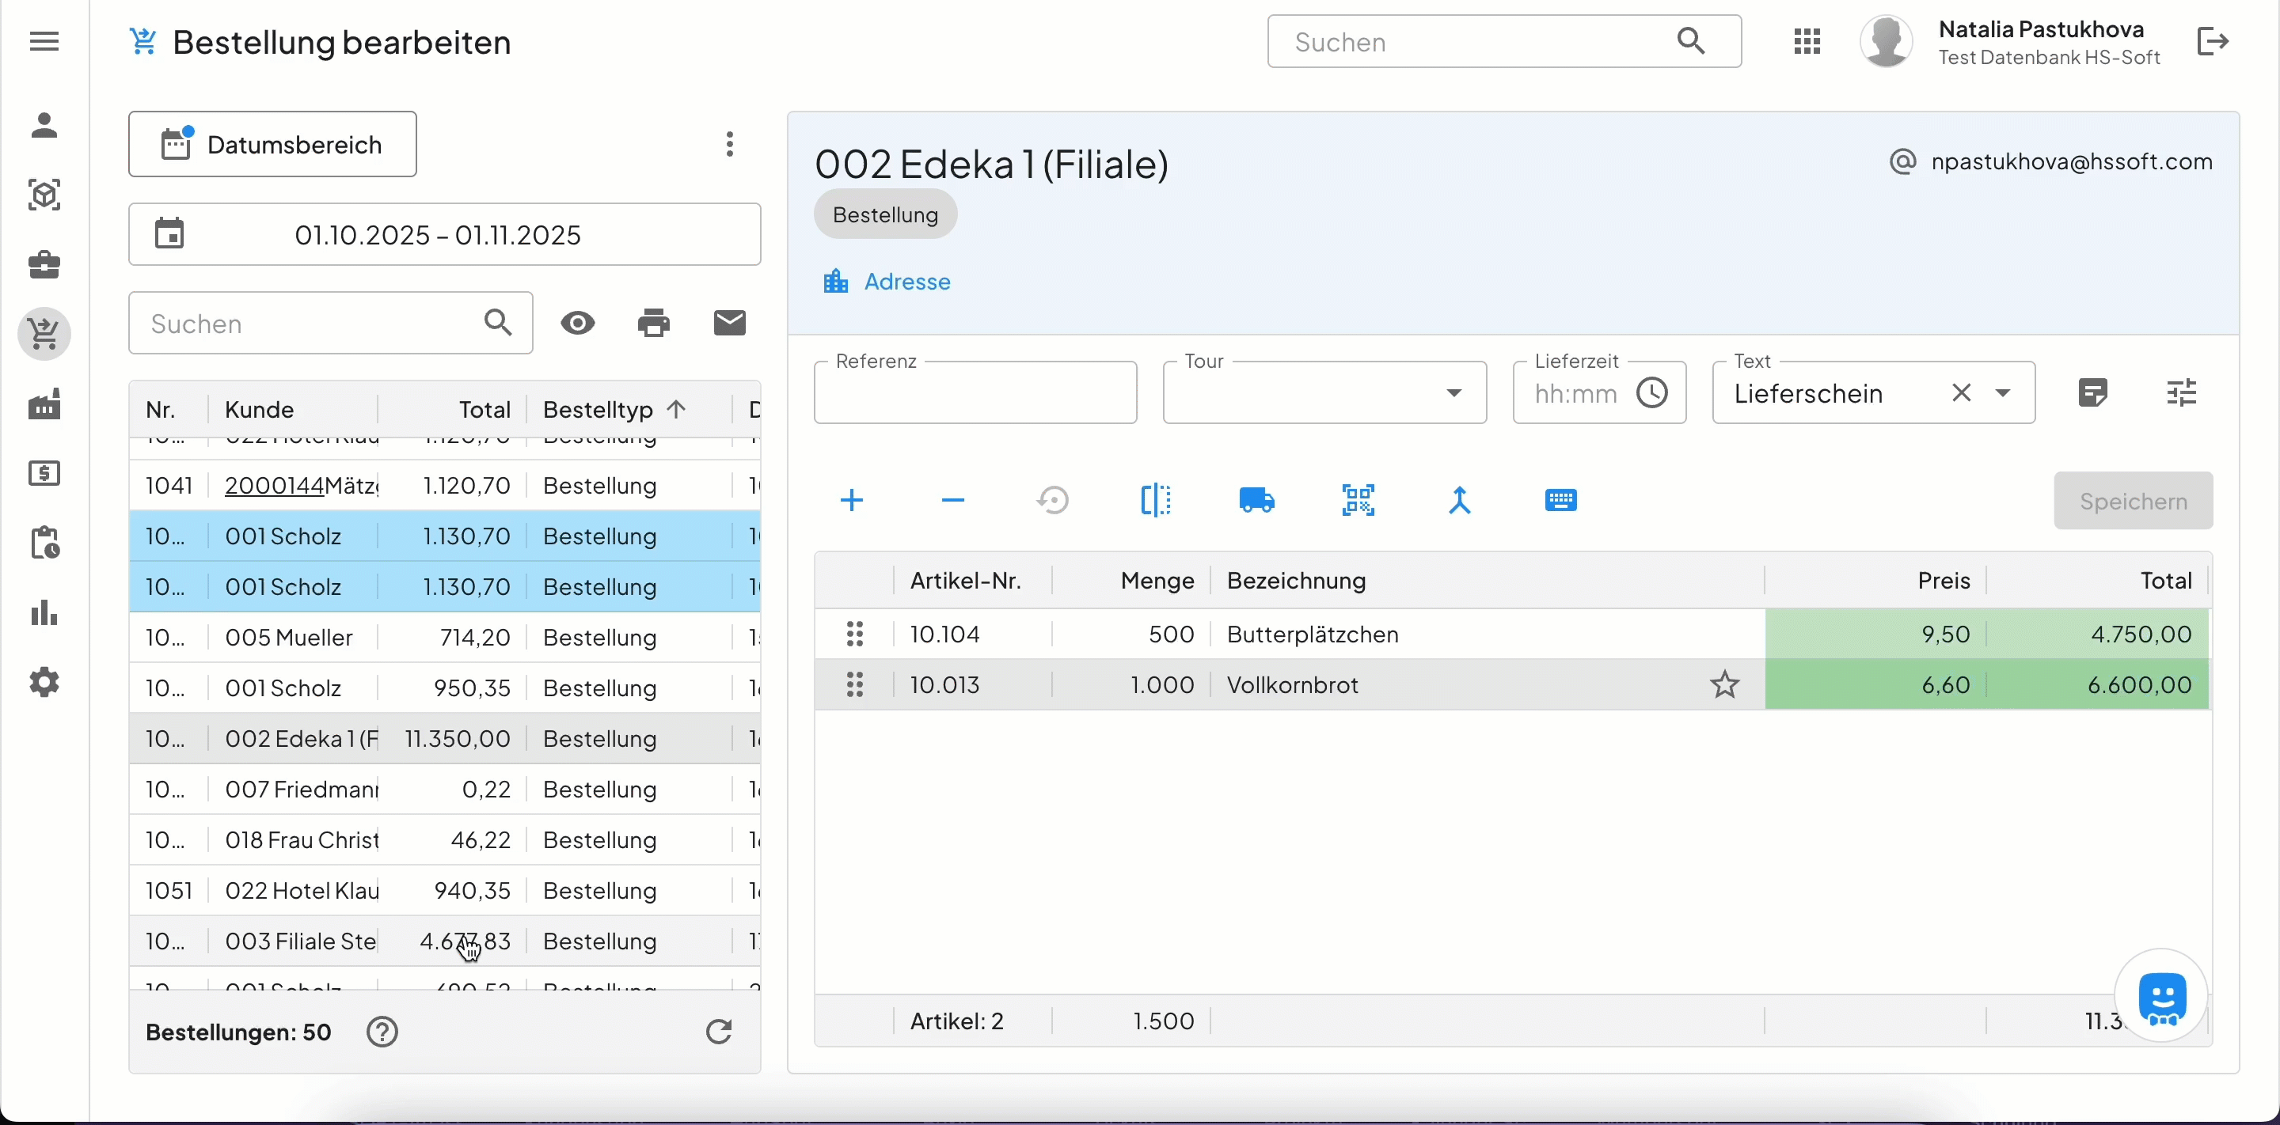Open shopping cart orders sidebar item
The width and height of the screenshot is (2280, 1125).
(x=44, y=335)
